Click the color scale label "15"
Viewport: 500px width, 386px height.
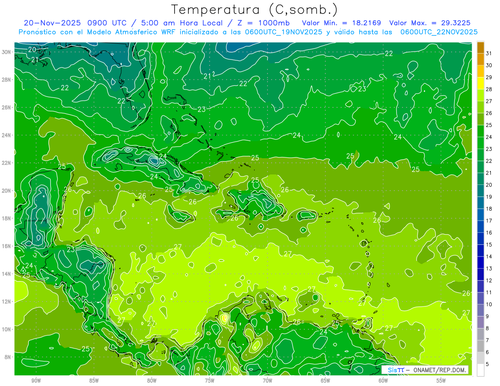(489, 245)
